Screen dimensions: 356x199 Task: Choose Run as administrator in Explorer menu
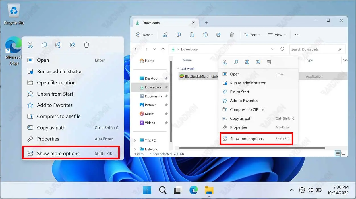coord(248,83)
